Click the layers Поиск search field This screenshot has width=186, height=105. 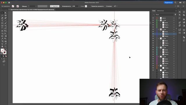(163, 15)
